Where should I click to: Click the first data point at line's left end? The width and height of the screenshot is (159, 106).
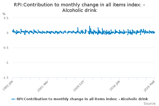pos(12,31)
